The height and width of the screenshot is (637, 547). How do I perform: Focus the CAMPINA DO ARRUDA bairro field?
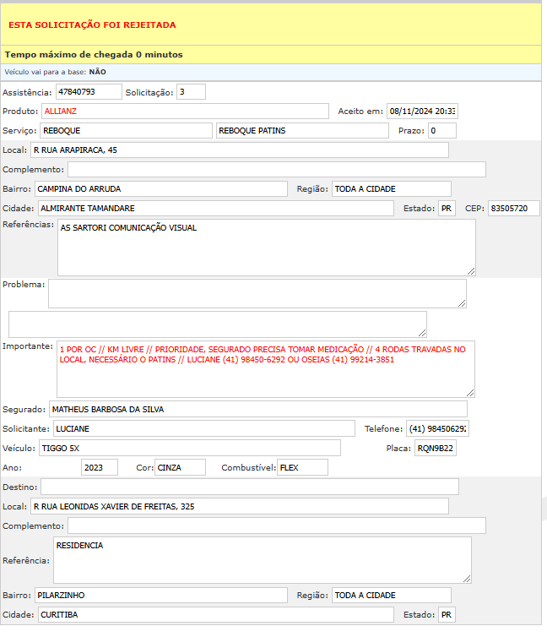tap(160, 188)
